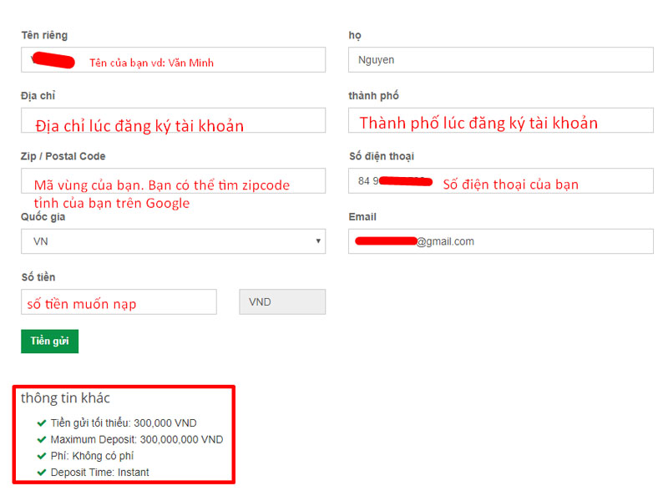Click the green checkmark beside Maximum Deposit
668x501 pixels.
coord(42,439)
